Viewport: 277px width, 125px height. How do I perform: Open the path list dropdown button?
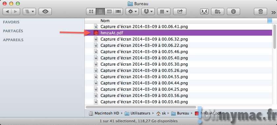pos(29,12)
